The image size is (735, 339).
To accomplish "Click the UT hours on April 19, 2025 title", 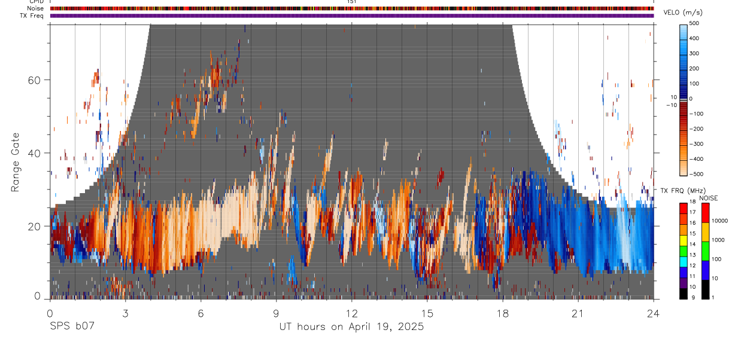I will pos(351,326).
